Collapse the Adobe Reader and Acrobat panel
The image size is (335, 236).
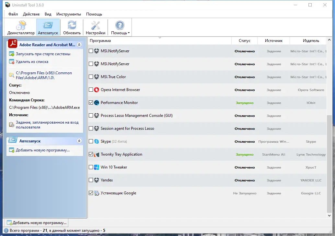(79, 45)
